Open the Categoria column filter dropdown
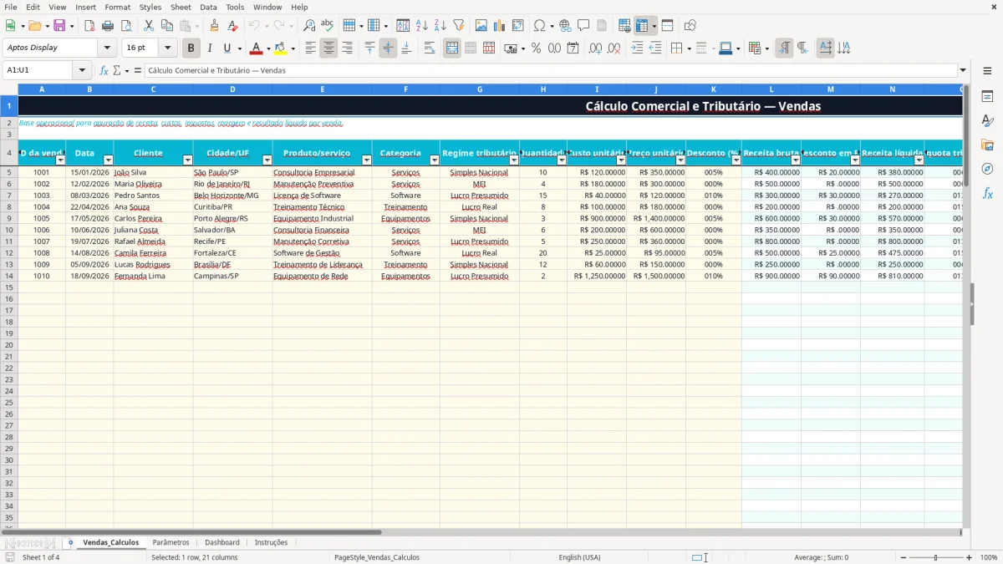The height and width of the screenshot is (564, 1003). point(435,160)
